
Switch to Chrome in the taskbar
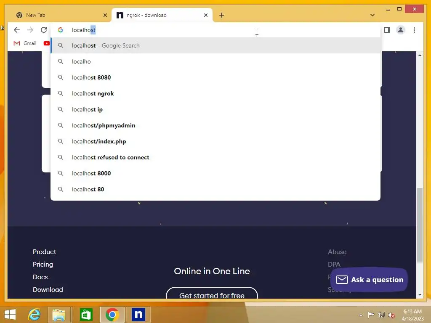pyautogui.click(x=112, y=315)
